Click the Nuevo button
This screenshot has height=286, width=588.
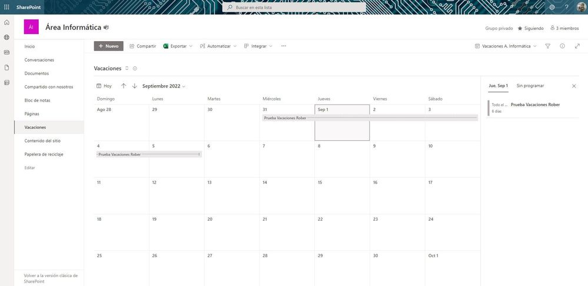click(x=109, y=46)
